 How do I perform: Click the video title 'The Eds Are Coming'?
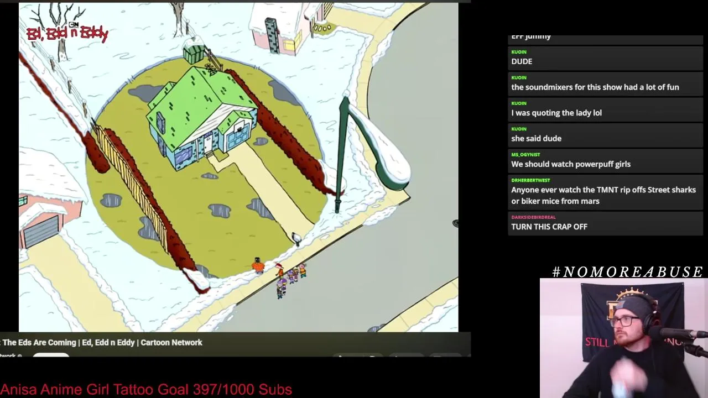39,342
